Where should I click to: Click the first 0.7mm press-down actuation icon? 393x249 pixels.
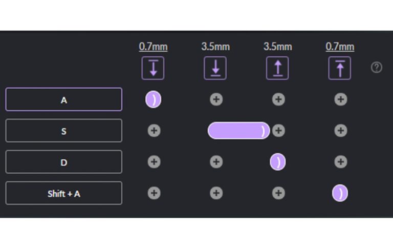pyautogui.click(x=153, y=68)
